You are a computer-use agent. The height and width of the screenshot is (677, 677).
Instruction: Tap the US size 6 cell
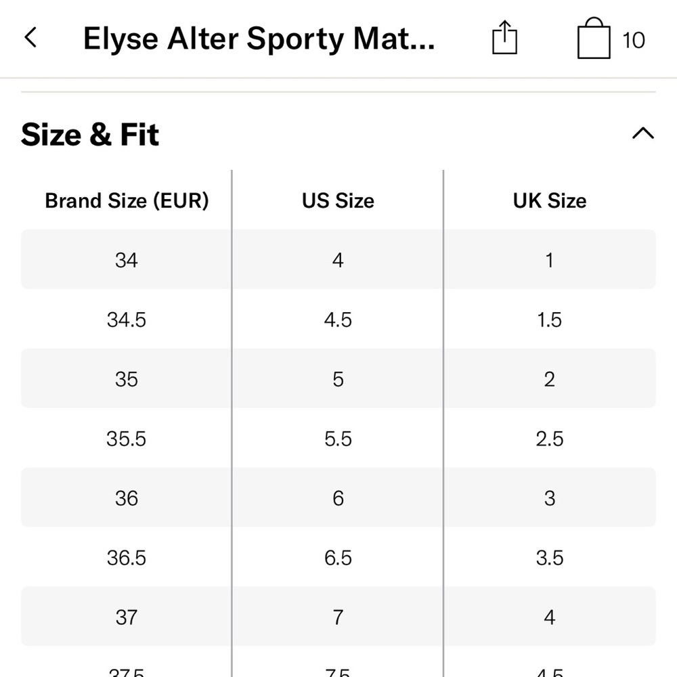338,498
